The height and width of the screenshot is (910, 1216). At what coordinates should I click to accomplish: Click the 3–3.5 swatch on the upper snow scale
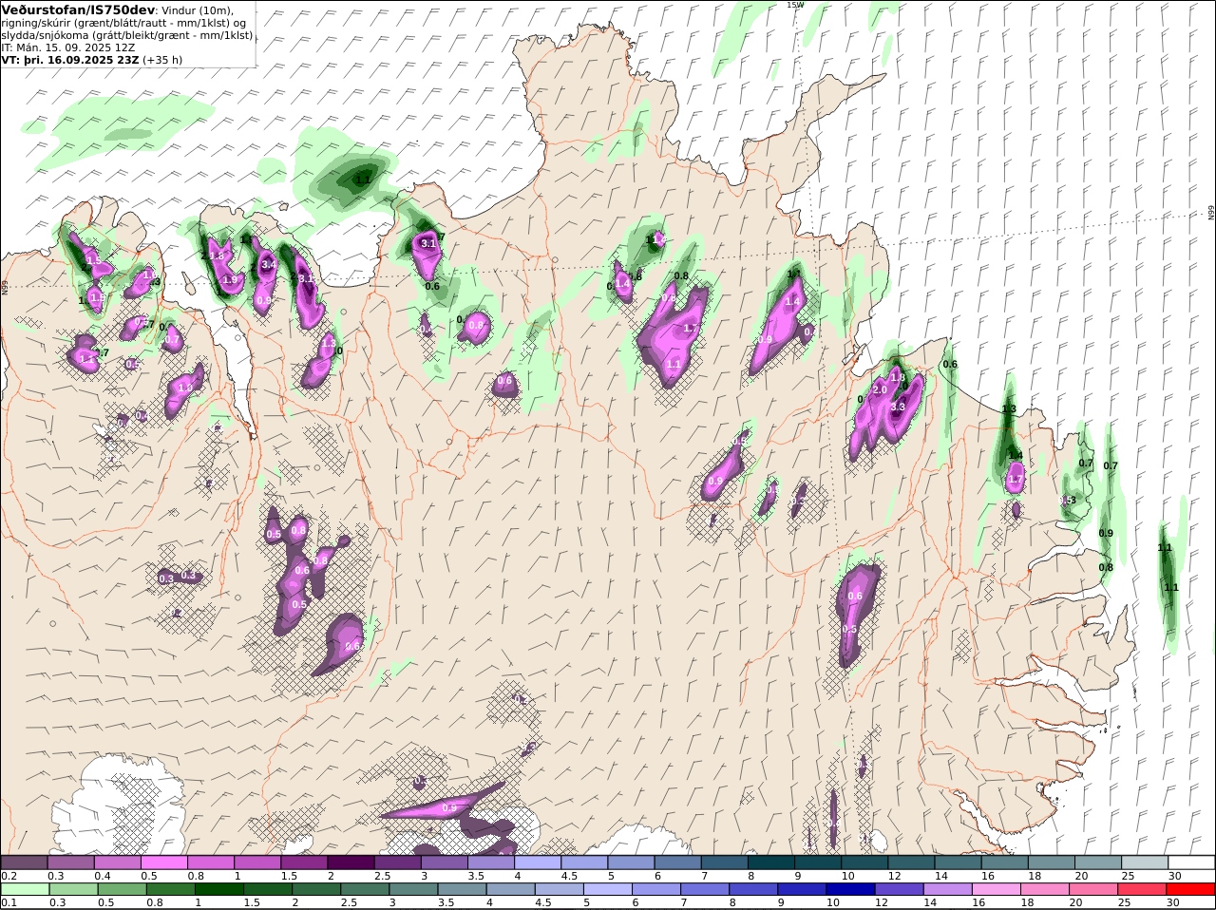pyautogui.click(x=445, y=862)
